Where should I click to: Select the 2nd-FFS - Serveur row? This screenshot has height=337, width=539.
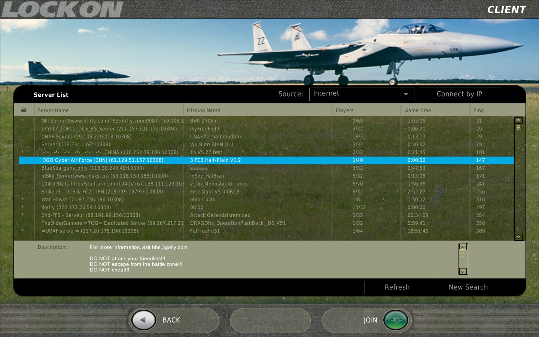click(x=266, y=215)
